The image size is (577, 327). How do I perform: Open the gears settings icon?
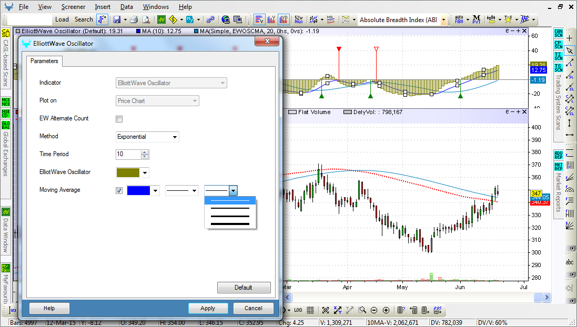tap(210, 19)
